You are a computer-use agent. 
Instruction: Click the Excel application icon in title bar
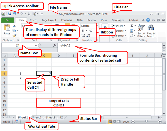pos(4,14)
